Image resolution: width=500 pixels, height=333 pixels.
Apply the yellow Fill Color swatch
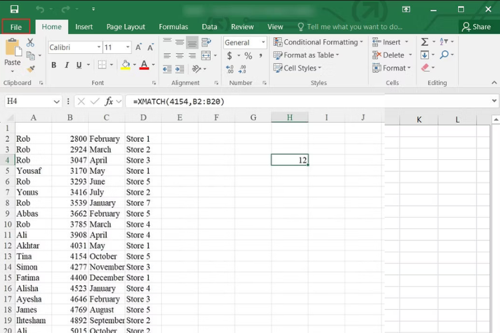(125, 65)
